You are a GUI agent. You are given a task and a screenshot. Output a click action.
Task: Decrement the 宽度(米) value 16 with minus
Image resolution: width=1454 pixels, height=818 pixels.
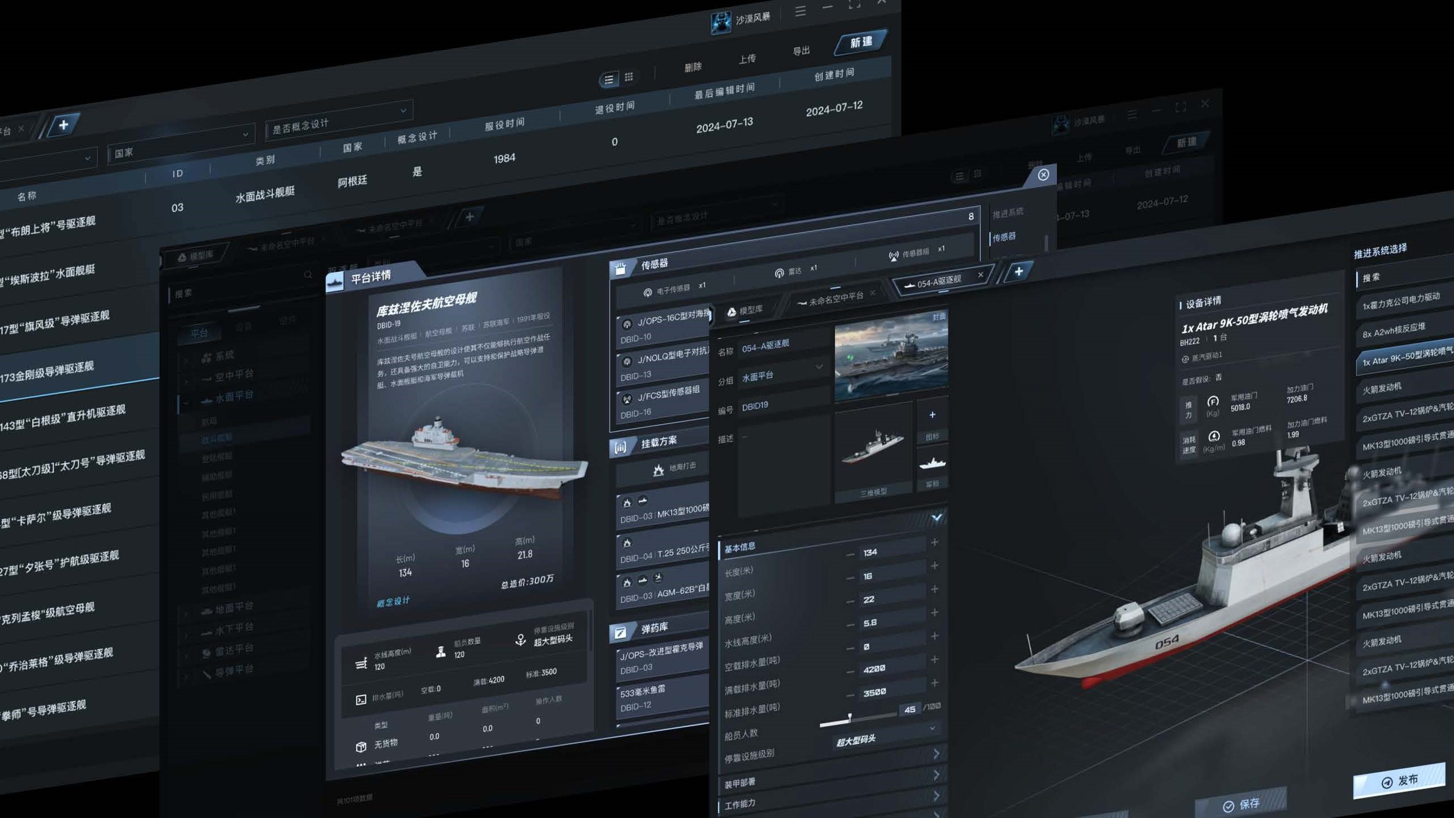(x=850, y=578)
